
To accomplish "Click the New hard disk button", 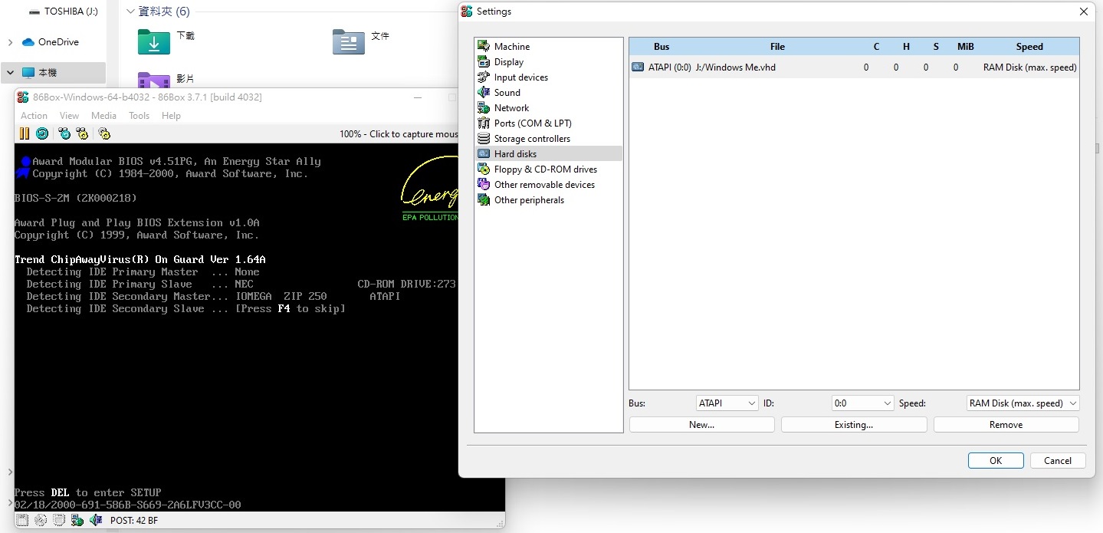I will (x=701, y=424).
